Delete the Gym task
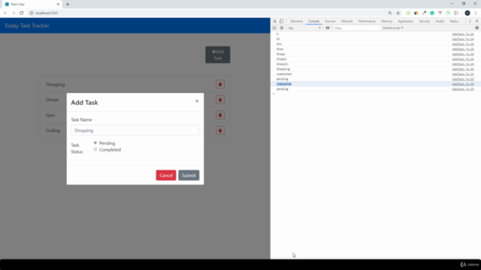This screenshot has width=481, height=270. coord(220,115)
